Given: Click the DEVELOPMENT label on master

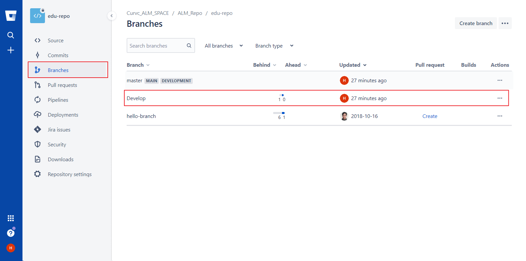Looking at the screenshot, I should coord(176,81).
